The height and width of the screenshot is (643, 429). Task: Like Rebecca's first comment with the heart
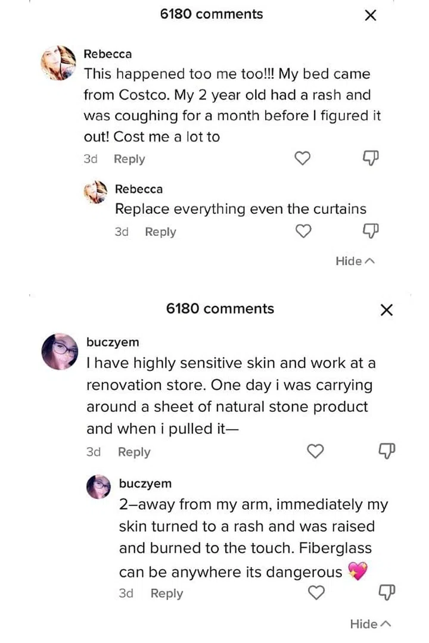pyautogui.click(x=302, y=158)
